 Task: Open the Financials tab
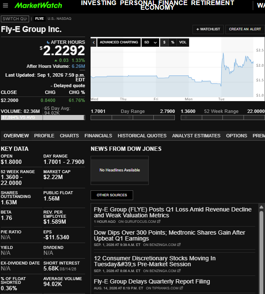tap(98, 136)
